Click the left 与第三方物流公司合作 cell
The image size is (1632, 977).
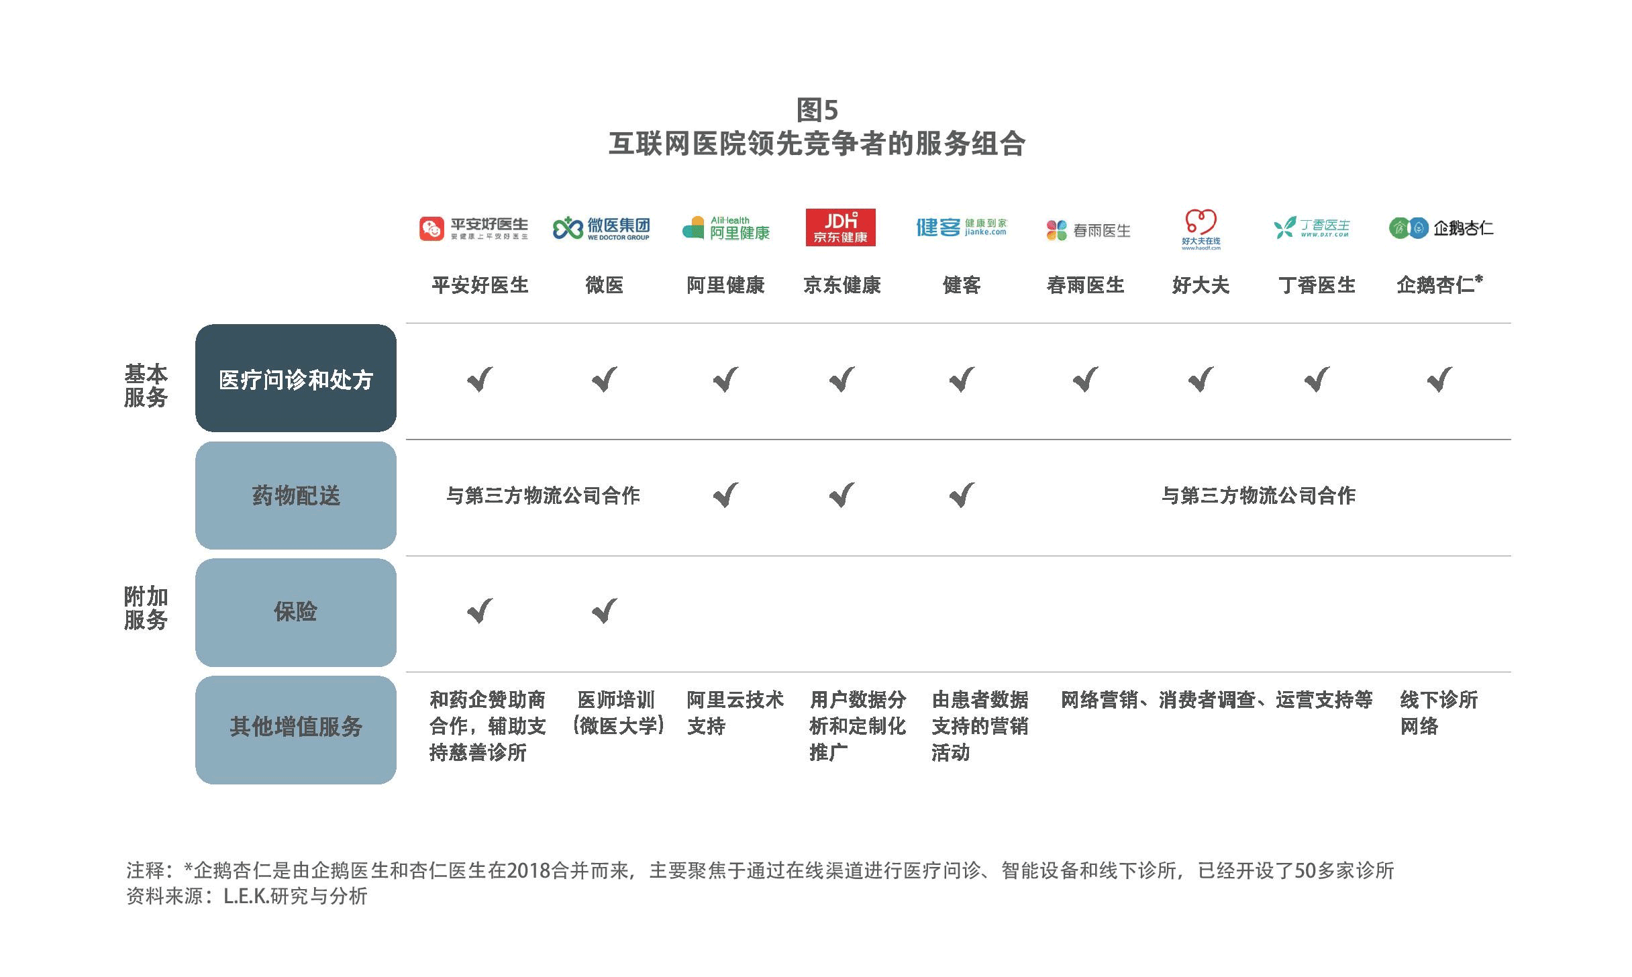[543, 496]
